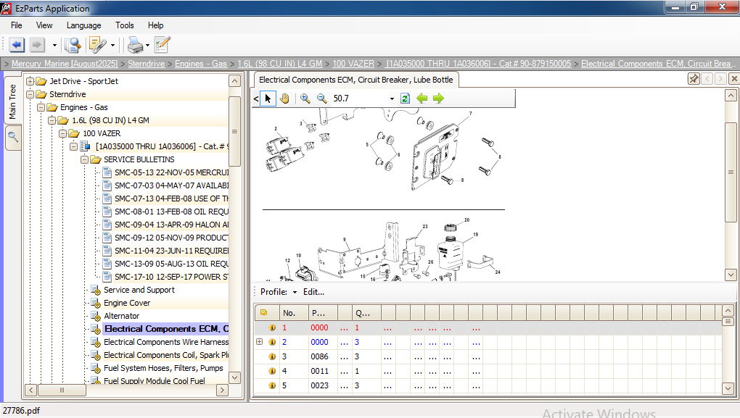Collapse the SERVICE BULLETINS folder node
This screenshot has width=740, height=418.
tap(84, 160)
